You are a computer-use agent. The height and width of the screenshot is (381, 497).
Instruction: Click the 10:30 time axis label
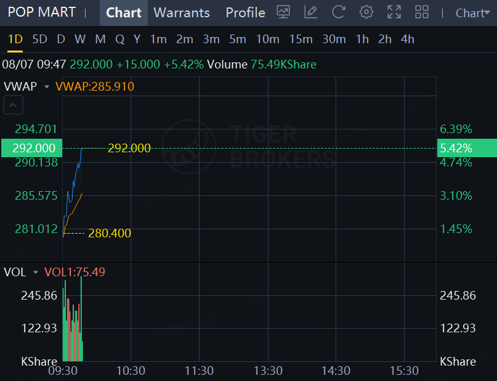click(x=131, y=371)
